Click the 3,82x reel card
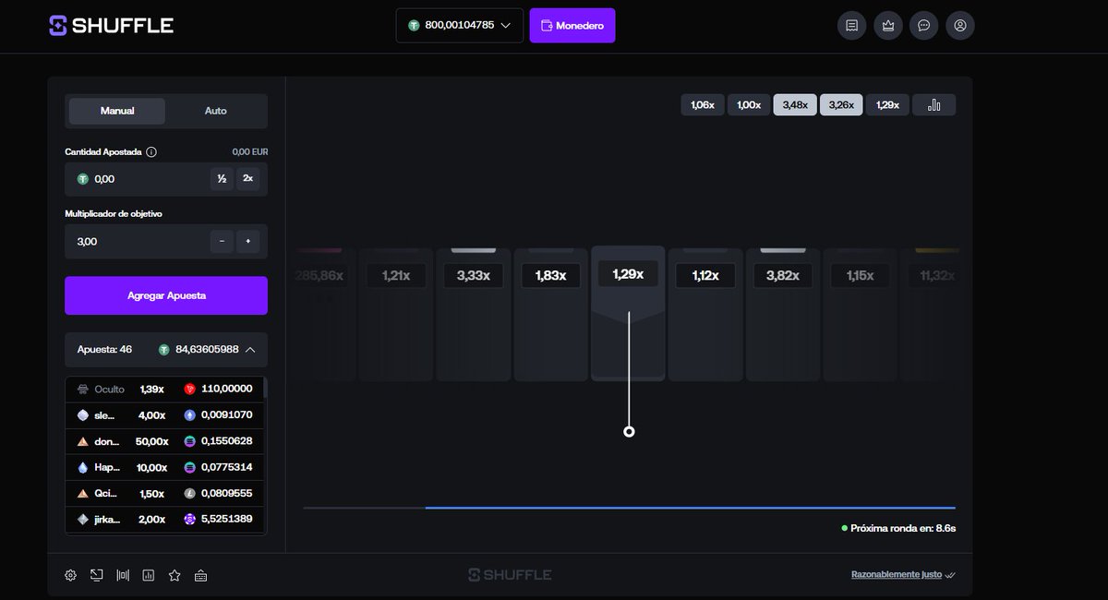Viewport: 1108px width, 600px height. coord(783,314)
